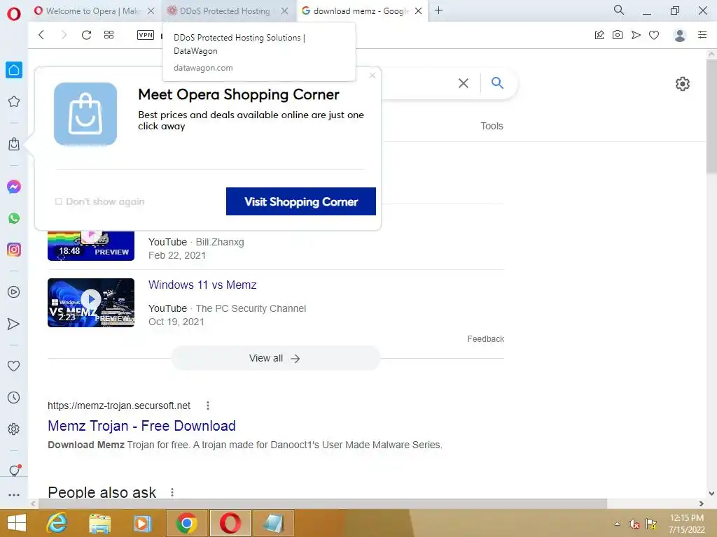This screenshot has width=717, height=537.
Task: Play the 18:48 preview video thumbnail
Action: [x=91, y=245]
